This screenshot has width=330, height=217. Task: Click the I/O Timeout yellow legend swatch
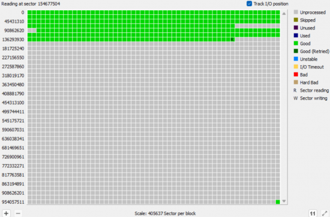tap(296, 67)
